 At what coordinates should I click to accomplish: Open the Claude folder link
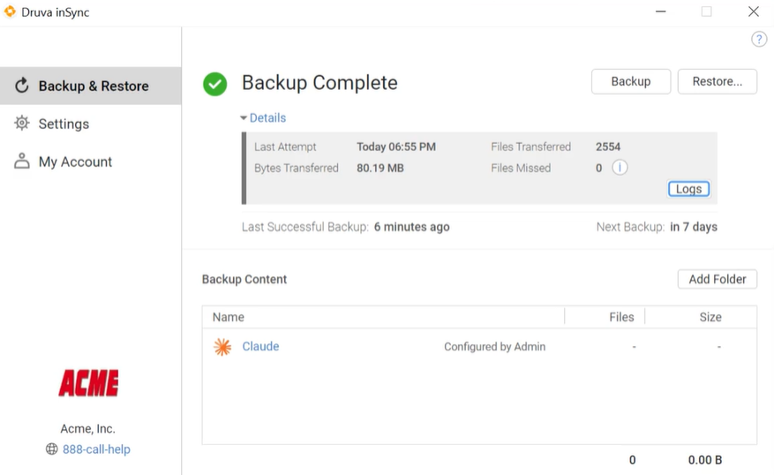[x=260, y=347]
